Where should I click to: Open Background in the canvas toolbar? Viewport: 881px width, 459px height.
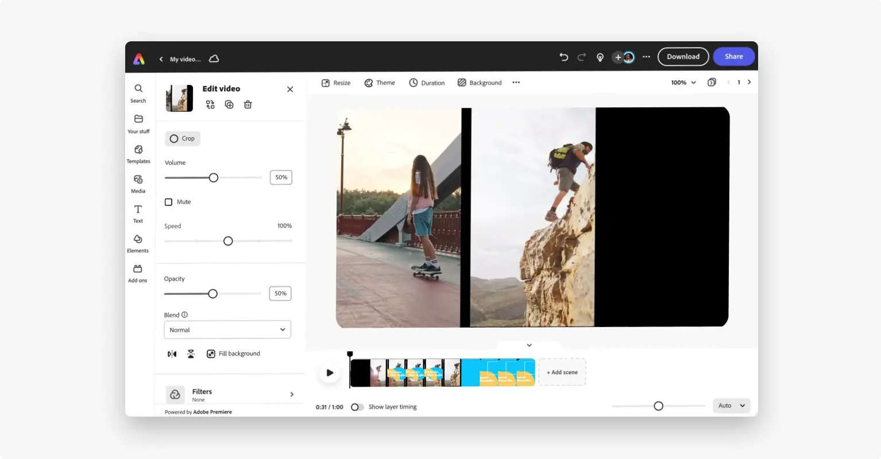point(480,83)
